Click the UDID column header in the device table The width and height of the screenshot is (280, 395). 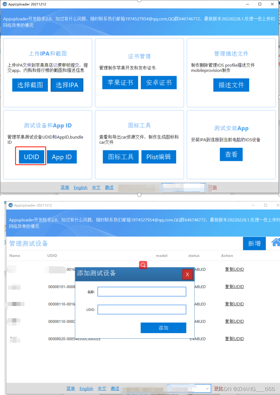click(52, 255)
